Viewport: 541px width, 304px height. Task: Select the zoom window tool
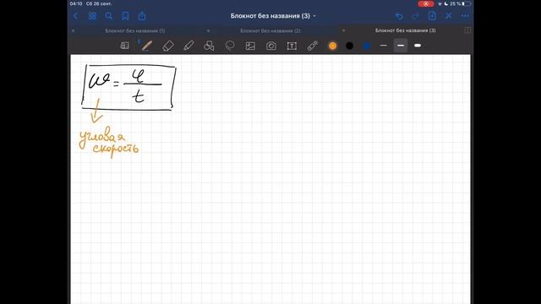(x=124, y=46)
